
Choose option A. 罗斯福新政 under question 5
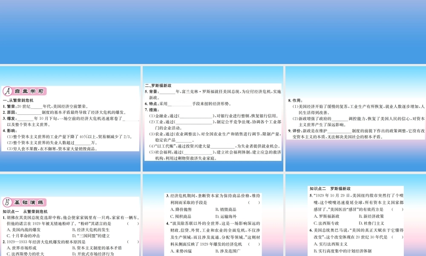click(327, 216)
